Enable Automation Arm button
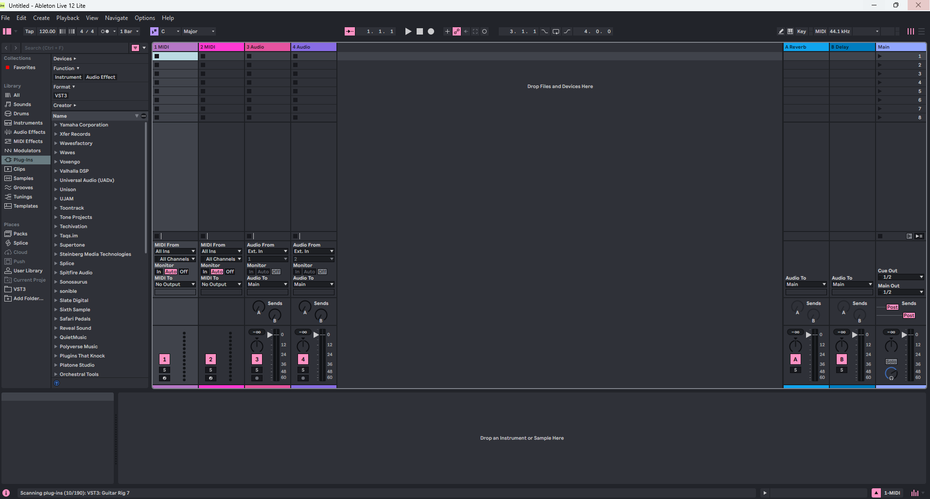 [456, 31]
